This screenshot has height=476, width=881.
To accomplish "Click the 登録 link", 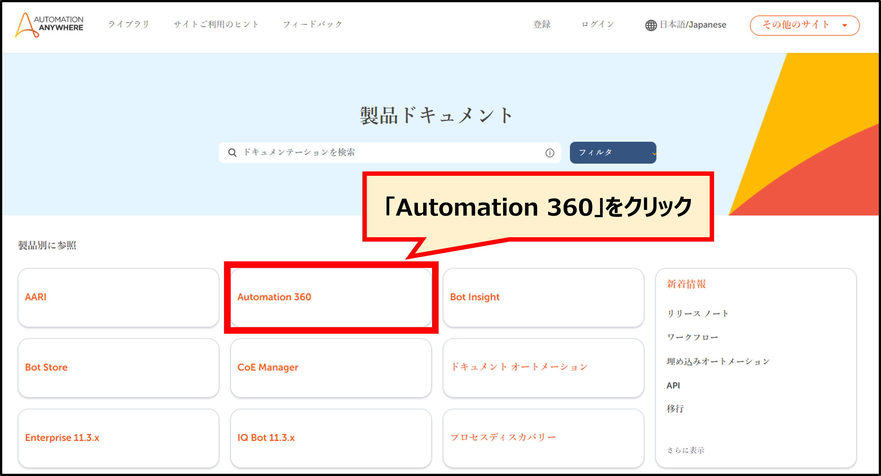I will pos(542,24).
